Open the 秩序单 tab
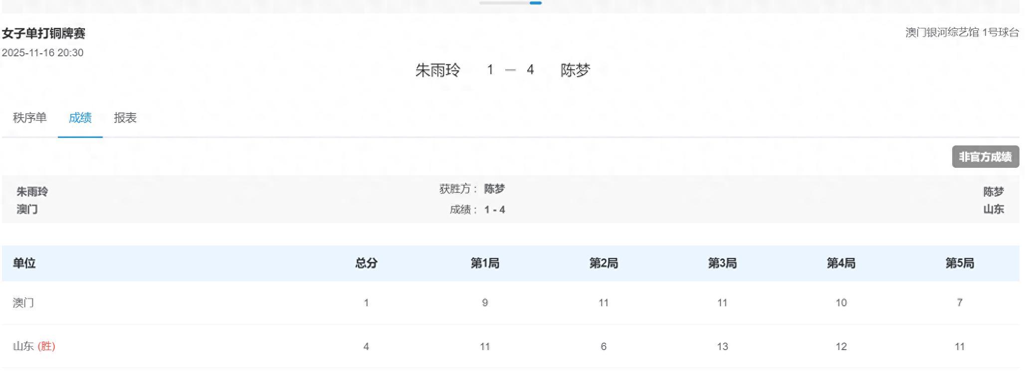This screenshot has width=1025, height=372. point(30,118)
